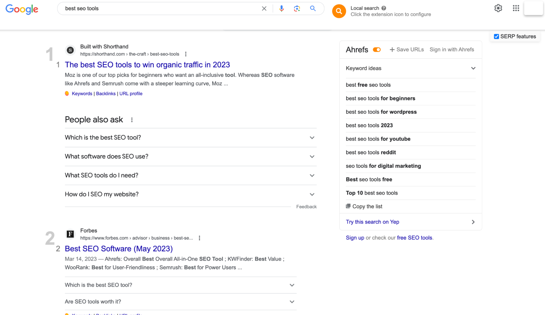
Task: Open three-dot menu beside People also ask
Action: pos(132,120)
